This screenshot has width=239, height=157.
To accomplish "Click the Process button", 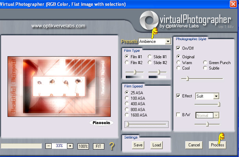I will click(x=217, y=145).
